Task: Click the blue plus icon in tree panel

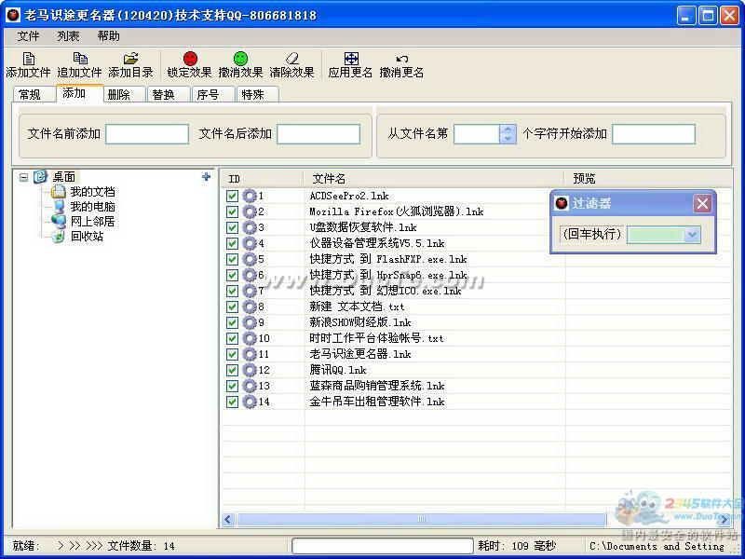Action: 206,177
